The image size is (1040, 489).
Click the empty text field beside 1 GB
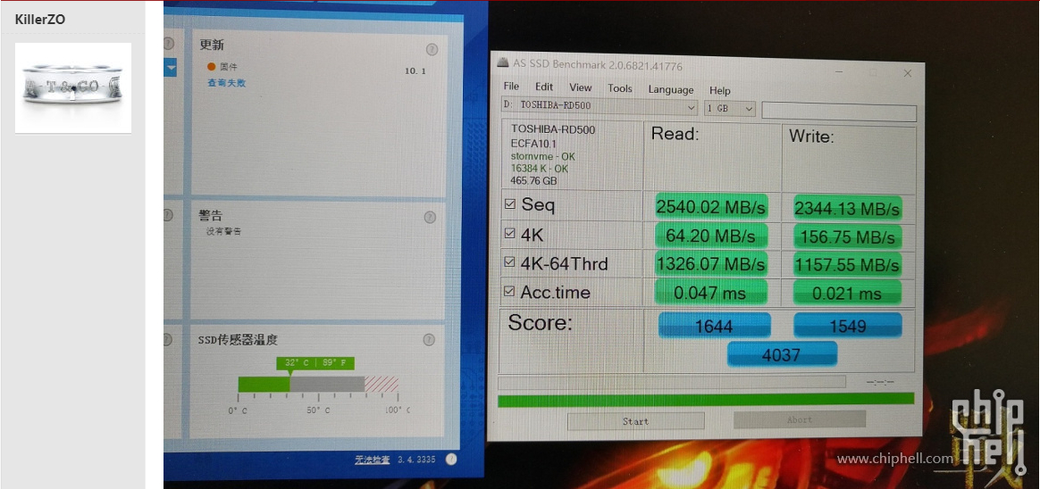[839, 112]
